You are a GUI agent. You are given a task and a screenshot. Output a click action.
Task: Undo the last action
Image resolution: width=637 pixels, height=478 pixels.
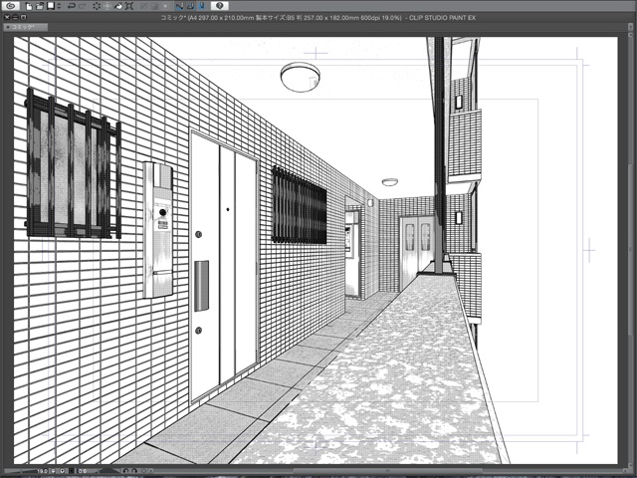tap(72, 6)
